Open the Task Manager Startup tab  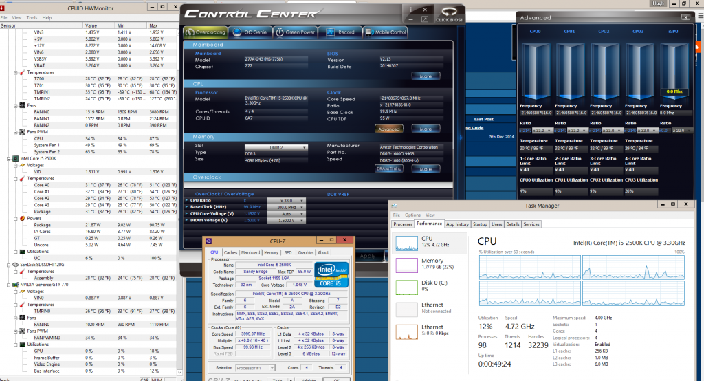[479, 224]
